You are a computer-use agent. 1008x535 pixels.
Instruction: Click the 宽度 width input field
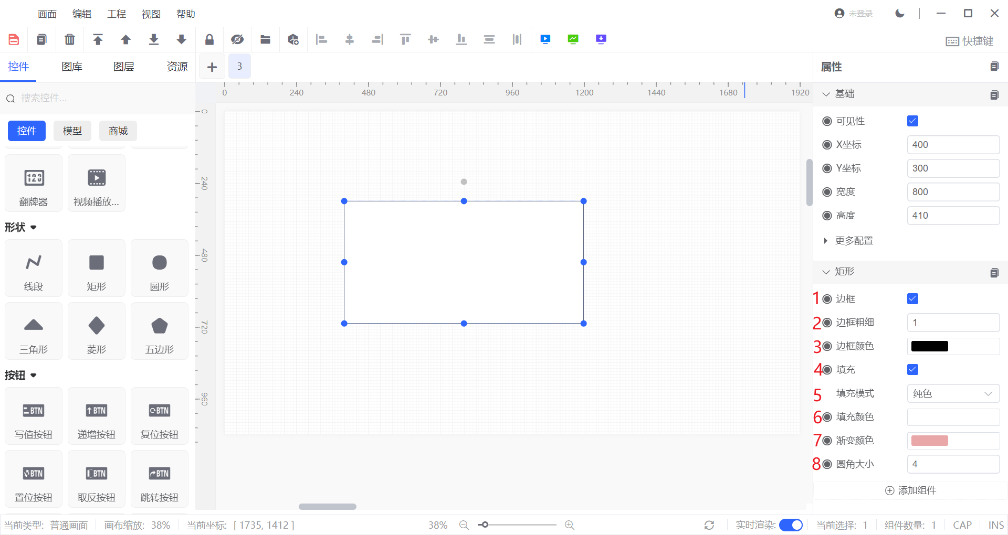tap(953, 192)
